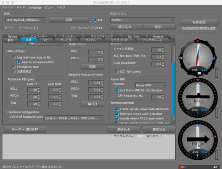Uncheck Rewrite on reconnection
The height and width of the screenshot is (169, 222).
click(x=18, y=62)
